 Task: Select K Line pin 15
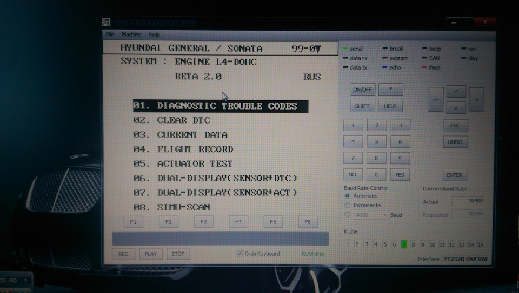point(481,245)
